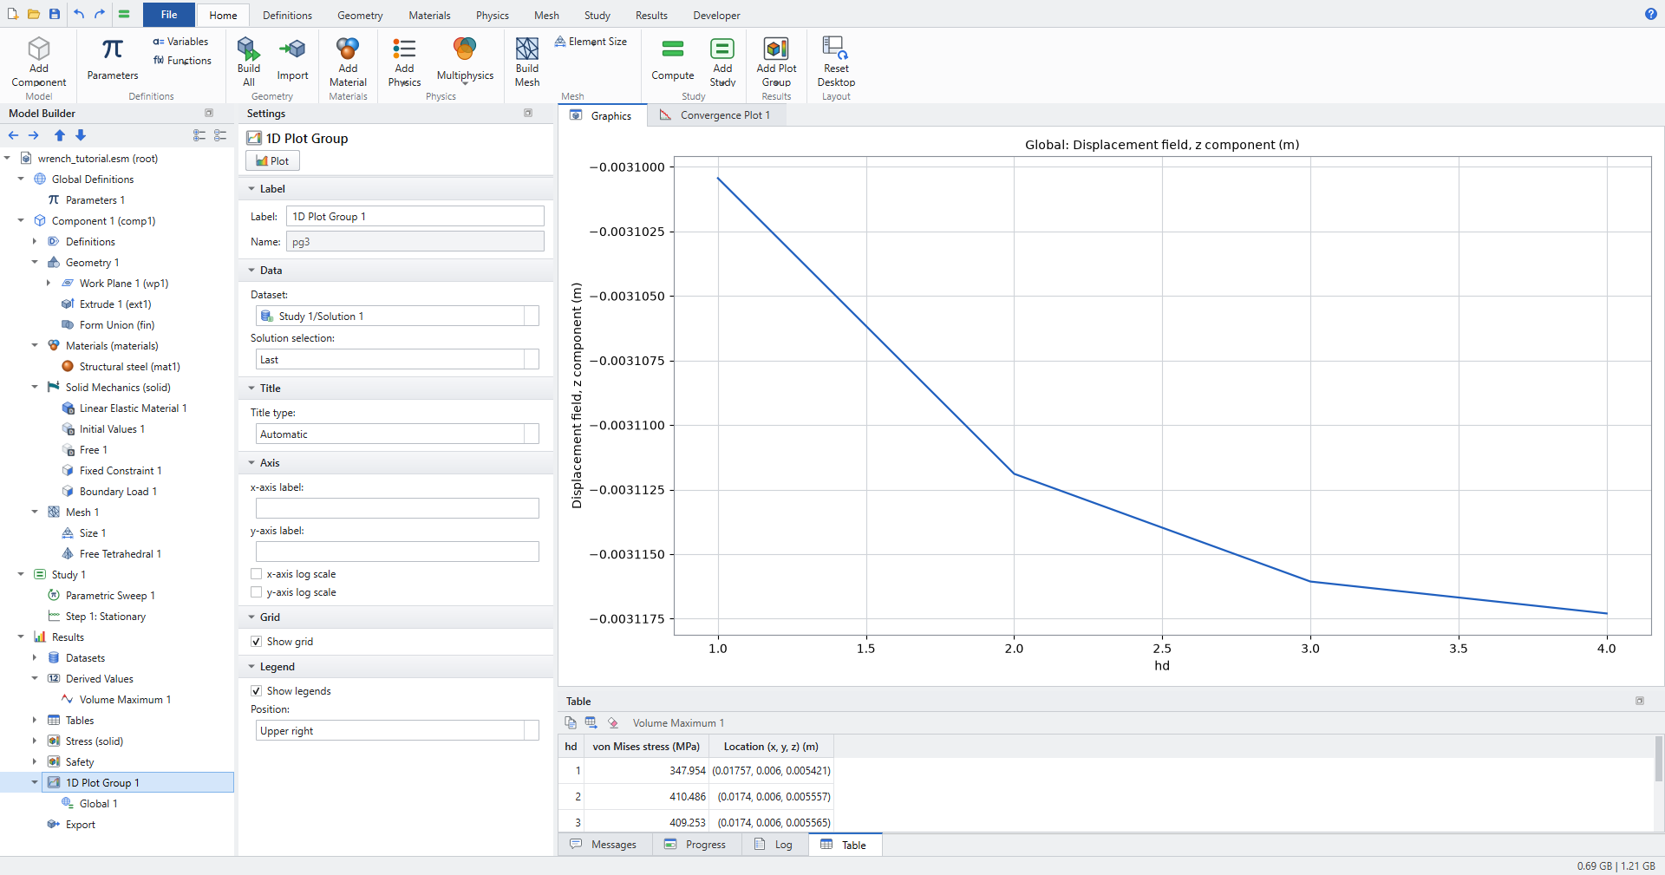Image resolution: width=1665 pixels, height=875 pixels.
Task: Open the Help question mark icon
Action: point(1651,14)
